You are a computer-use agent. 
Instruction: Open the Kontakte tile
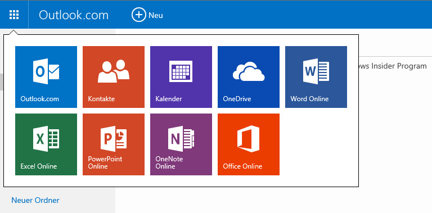point(114,77)
